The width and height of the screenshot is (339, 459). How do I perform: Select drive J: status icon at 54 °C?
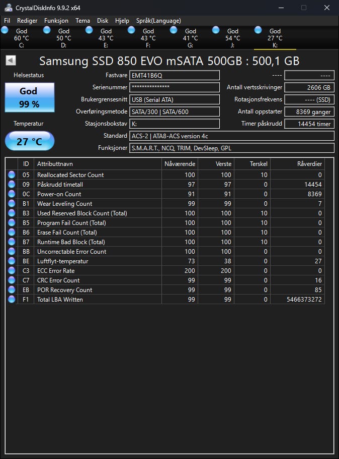[x=216, y=30]
